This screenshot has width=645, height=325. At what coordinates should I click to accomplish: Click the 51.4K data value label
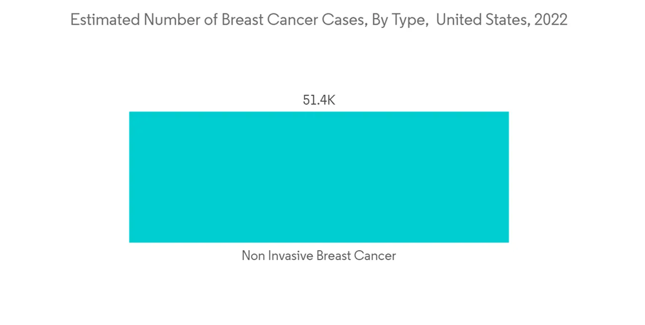(x=319, y=101)
